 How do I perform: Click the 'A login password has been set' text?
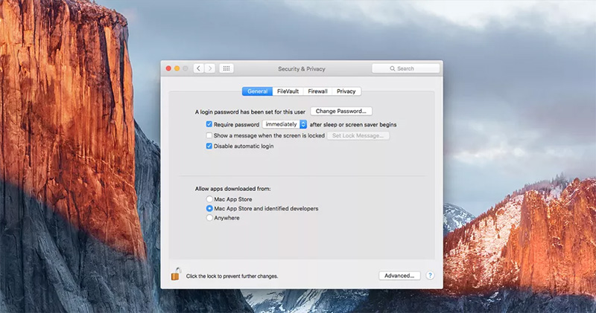(x=250, y=112)
